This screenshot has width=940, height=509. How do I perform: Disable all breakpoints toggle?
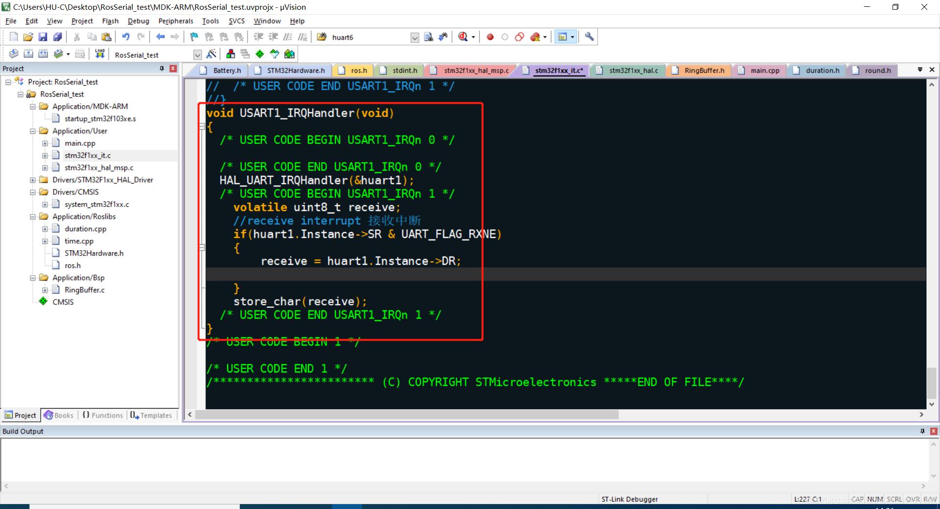pyautogui.click(x=519, y=37)
